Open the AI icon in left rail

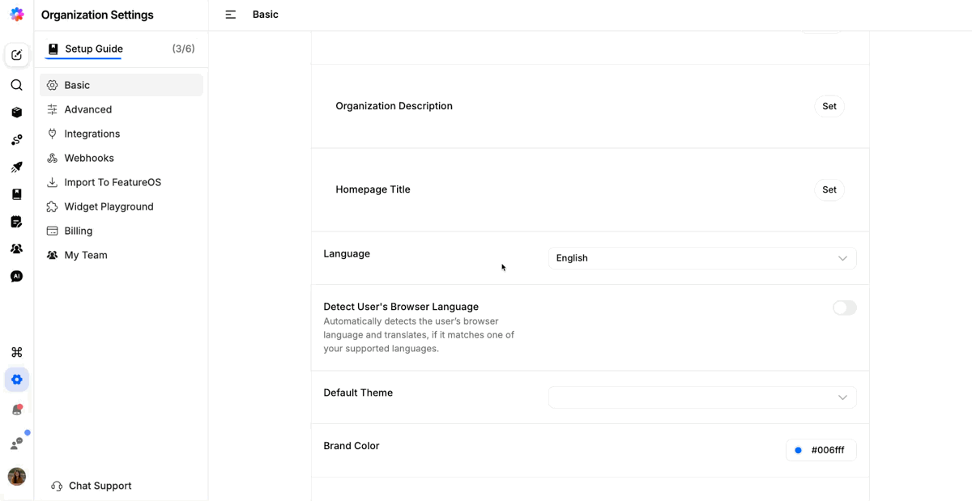click(x=16, y=277)
